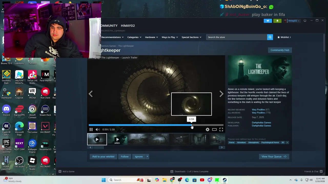Expand Special Sections dropdown

(191, 37)
